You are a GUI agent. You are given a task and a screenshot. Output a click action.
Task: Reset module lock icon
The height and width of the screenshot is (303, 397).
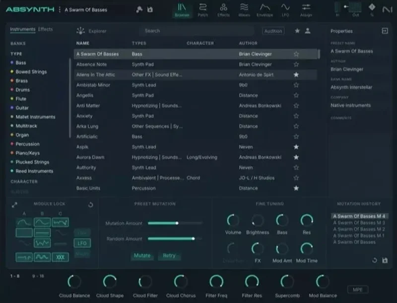(90, 205)
